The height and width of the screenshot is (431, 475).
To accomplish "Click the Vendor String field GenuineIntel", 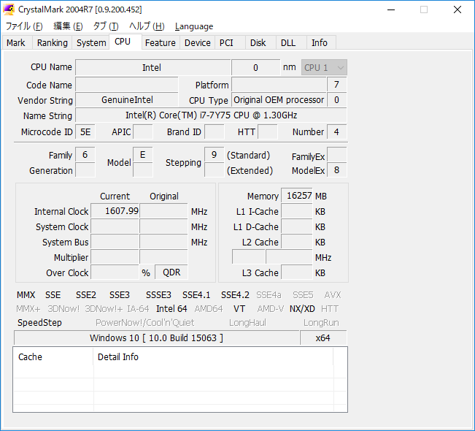I will 127,100.
